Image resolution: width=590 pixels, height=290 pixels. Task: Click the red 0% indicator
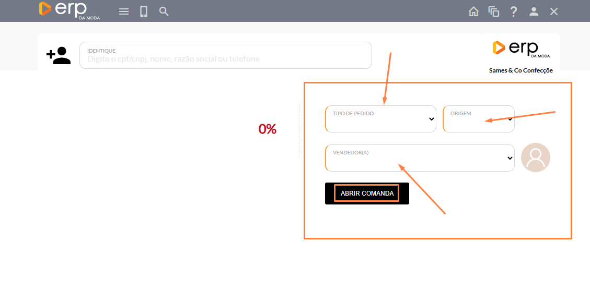click(267, 129)
